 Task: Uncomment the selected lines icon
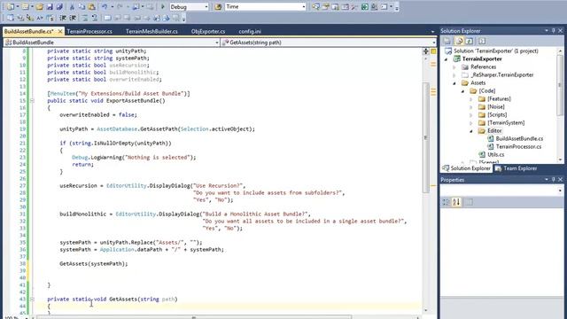[95, 18]
